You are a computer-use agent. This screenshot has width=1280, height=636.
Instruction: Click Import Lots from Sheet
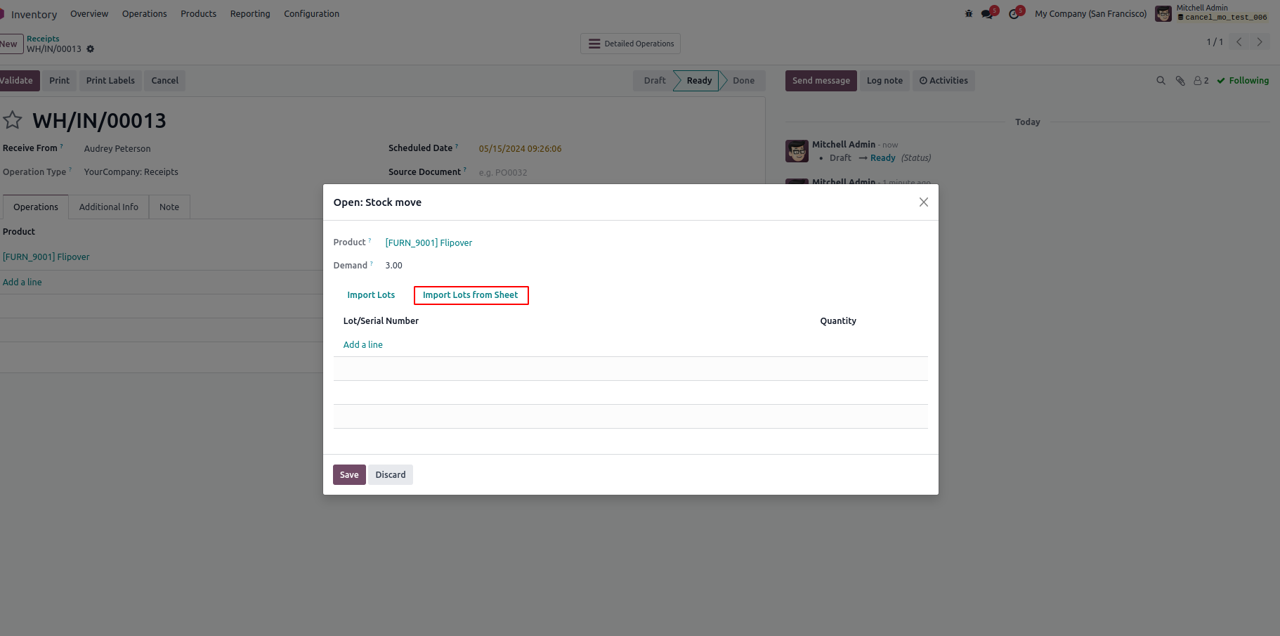[x=471, y=295]
